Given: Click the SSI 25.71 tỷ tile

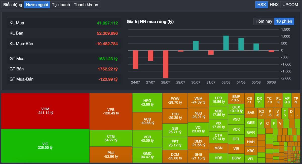Looking at the screenshot, I should [x=175, y=130].
